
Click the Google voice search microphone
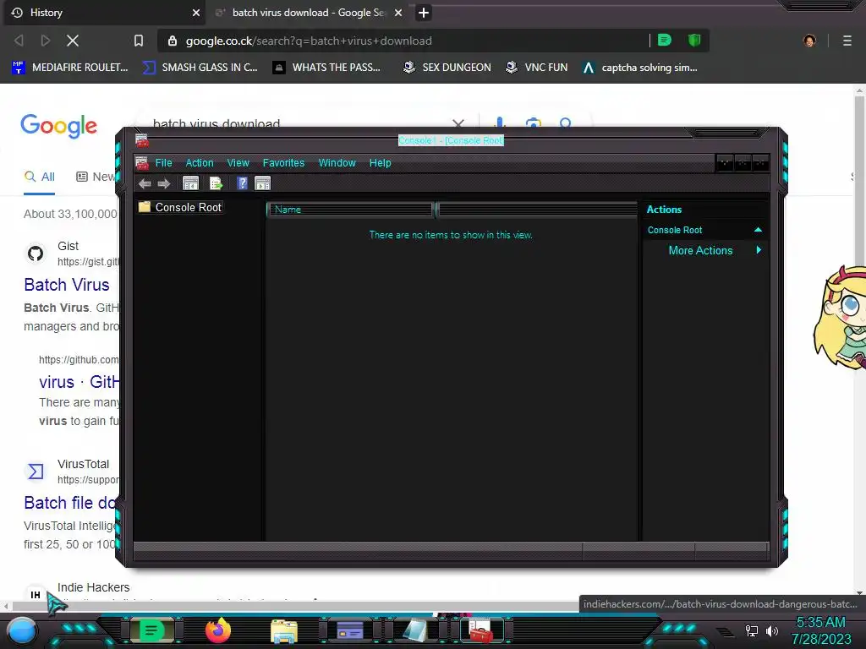[x=499, y=123]
